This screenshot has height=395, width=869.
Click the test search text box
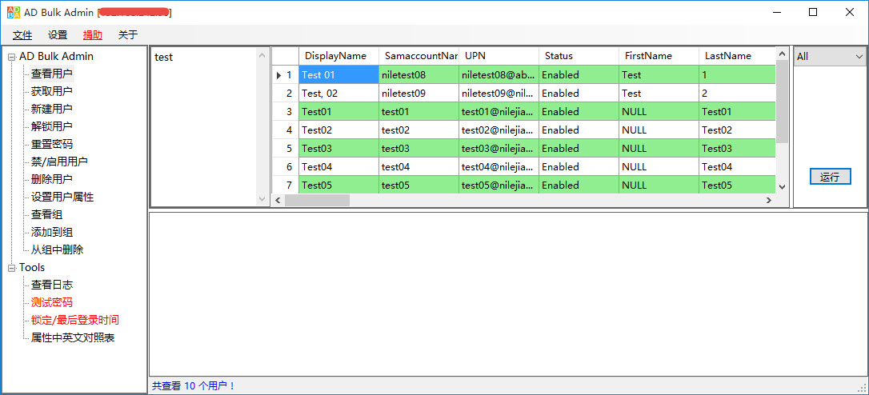click(204, 120)
